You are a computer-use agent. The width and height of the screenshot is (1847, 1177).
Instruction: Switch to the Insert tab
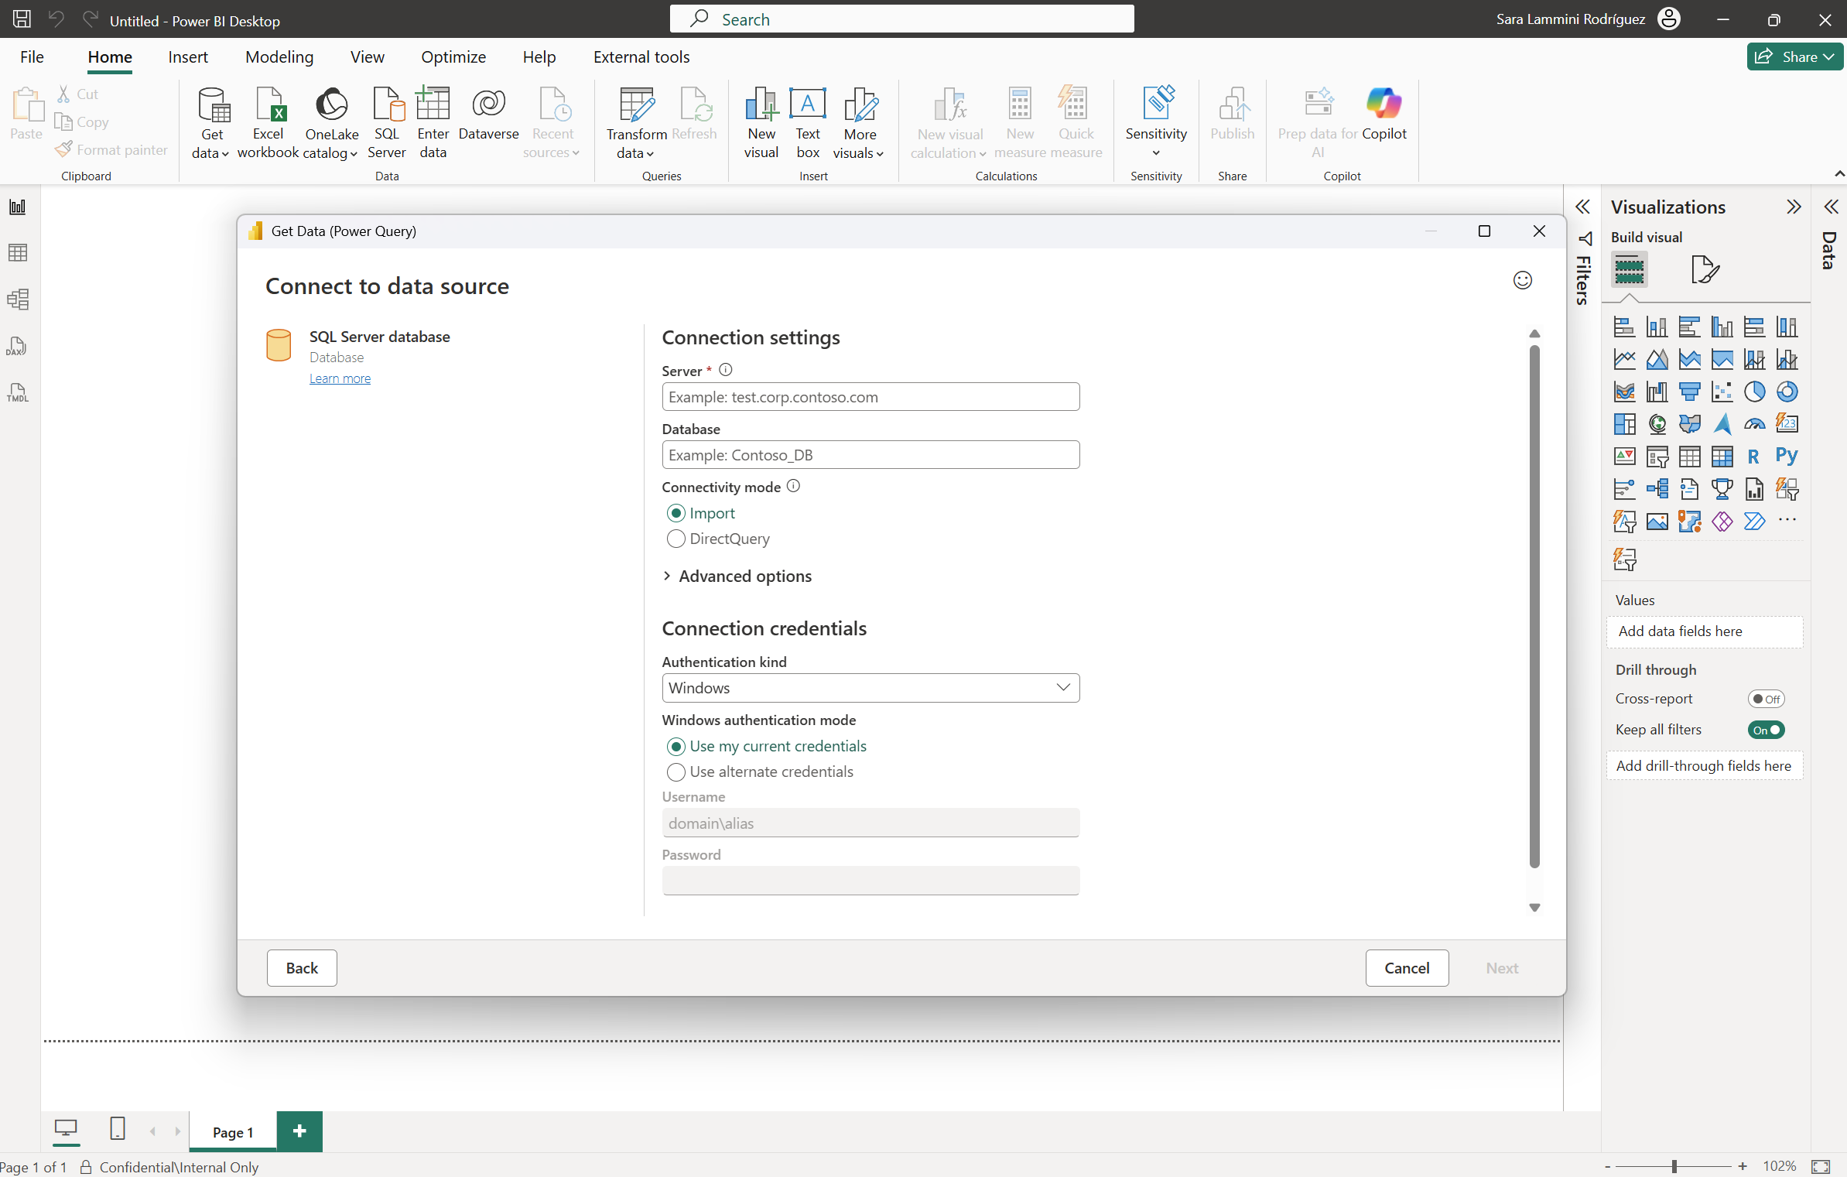[188, 56]
